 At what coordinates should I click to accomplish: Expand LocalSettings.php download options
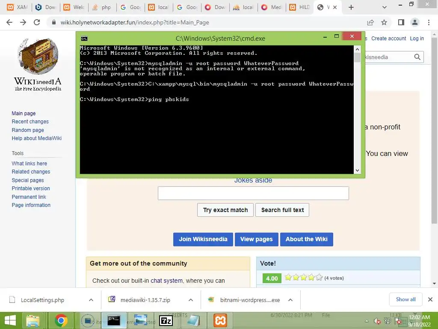pos(91,300)
